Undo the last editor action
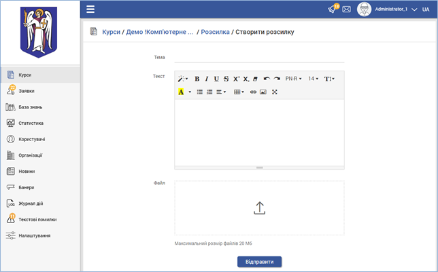 [267, 79]
